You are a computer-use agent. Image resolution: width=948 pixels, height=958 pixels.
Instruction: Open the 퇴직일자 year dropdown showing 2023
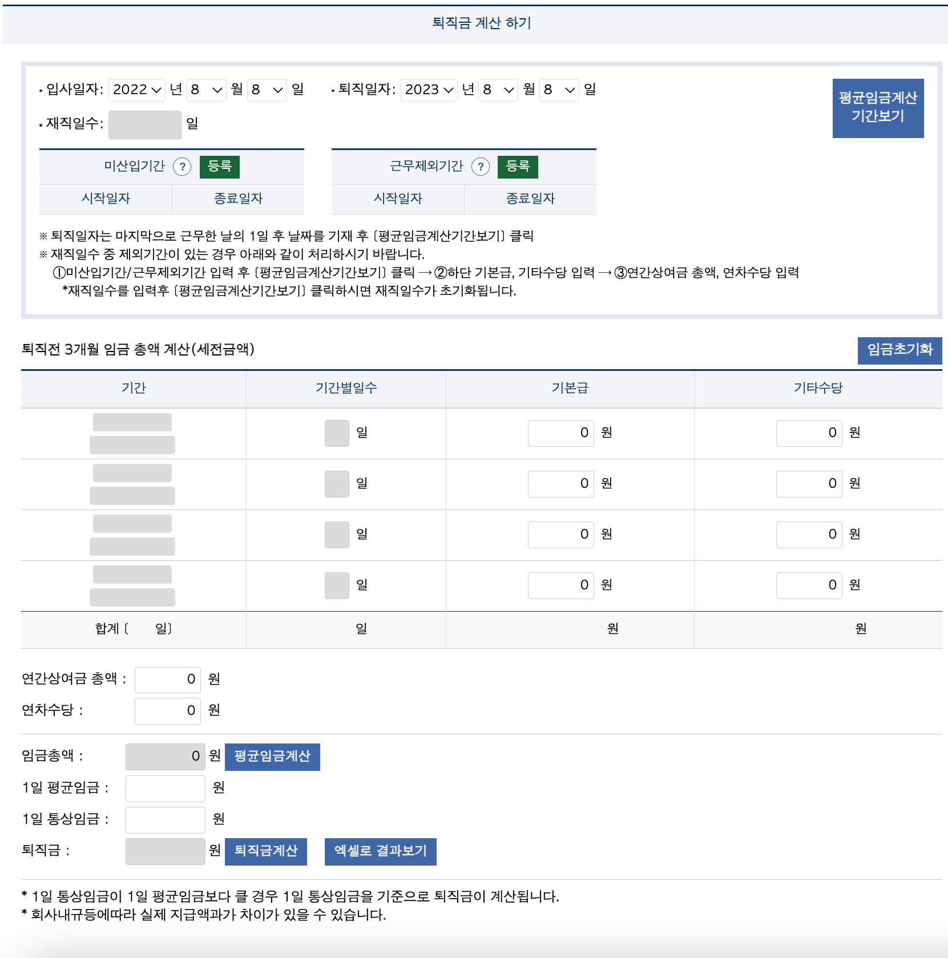coord(429,89)
